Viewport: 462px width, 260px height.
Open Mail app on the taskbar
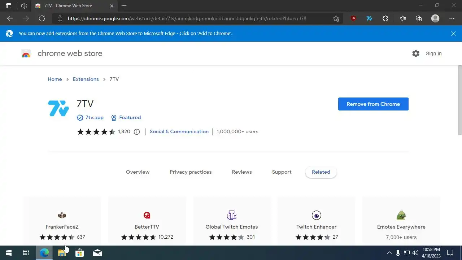point(97,253)
